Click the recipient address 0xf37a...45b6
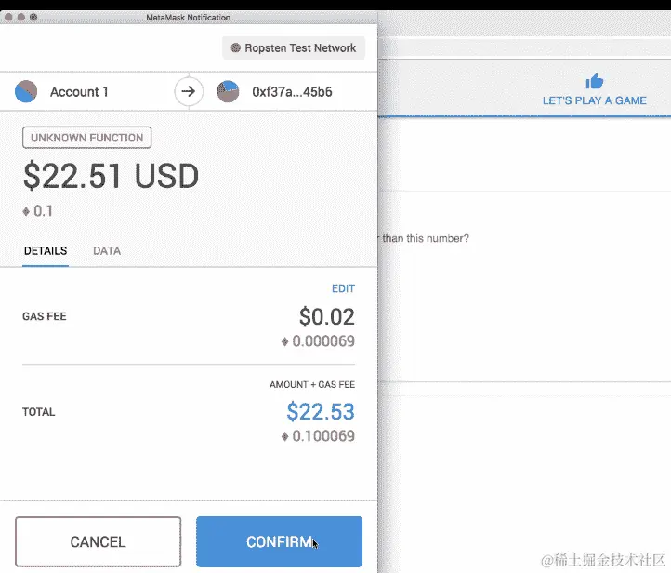Image resolution: width=671 pixels, height=573 pixels. click(x=292, y=92)
